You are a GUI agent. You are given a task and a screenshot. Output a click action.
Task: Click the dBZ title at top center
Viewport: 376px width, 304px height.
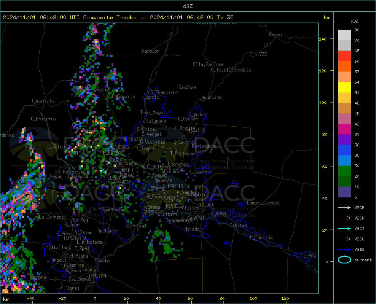click(x=188, y=6)
